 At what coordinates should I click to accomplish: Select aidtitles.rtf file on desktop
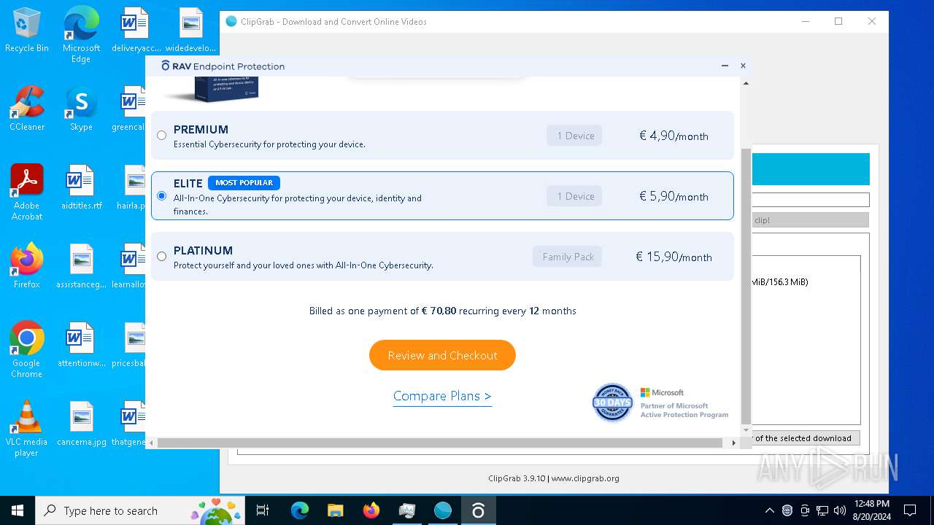(81, 187)
